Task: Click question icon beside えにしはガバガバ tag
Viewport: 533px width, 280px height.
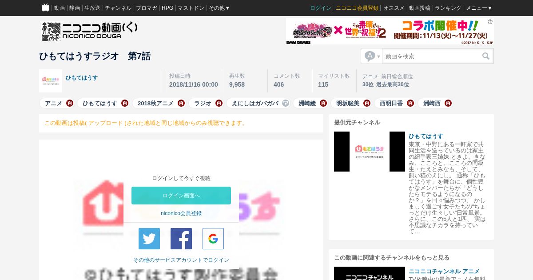Action: (286, 103)
